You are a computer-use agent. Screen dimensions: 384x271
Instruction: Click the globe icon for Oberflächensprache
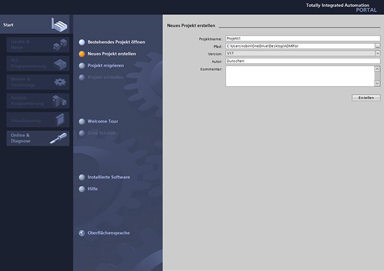[x=82, y=233]
